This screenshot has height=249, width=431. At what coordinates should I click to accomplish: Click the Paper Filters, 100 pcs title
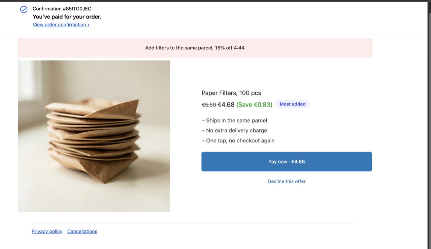tap(231, 93)
